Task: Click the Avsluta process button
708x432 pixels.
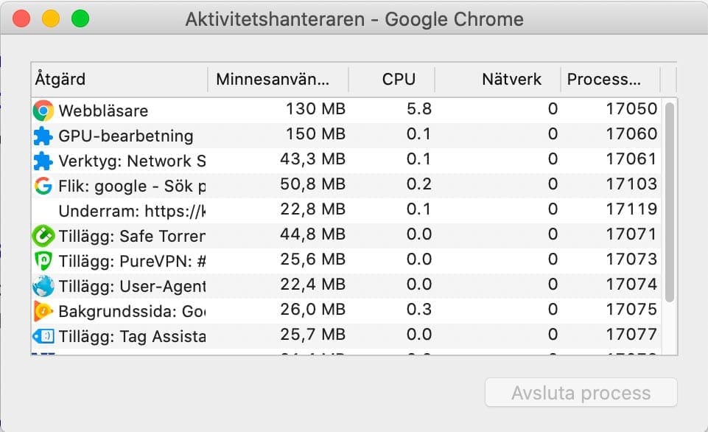Action: click(x=581, y=393)
